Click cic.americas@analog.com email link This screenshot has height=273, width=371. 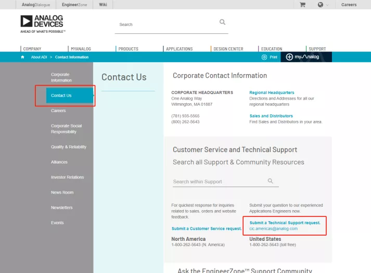point(274,229)
